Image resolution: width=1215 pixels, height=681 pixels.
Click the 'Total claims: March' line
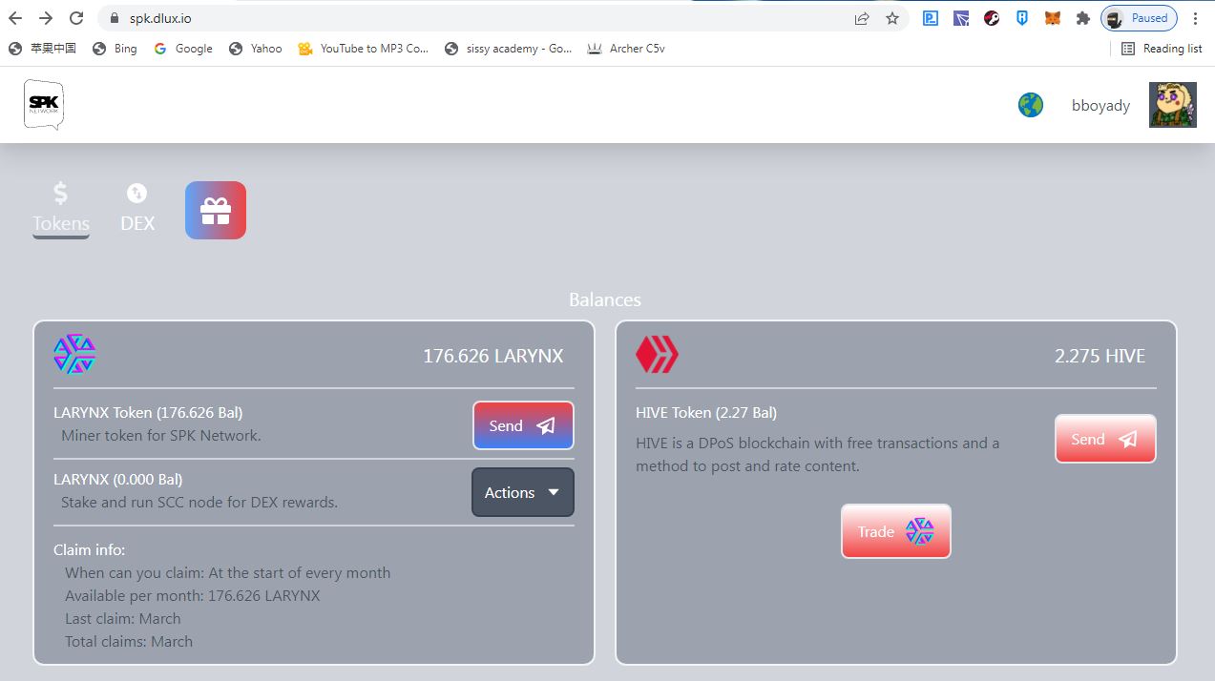(129, 642)
